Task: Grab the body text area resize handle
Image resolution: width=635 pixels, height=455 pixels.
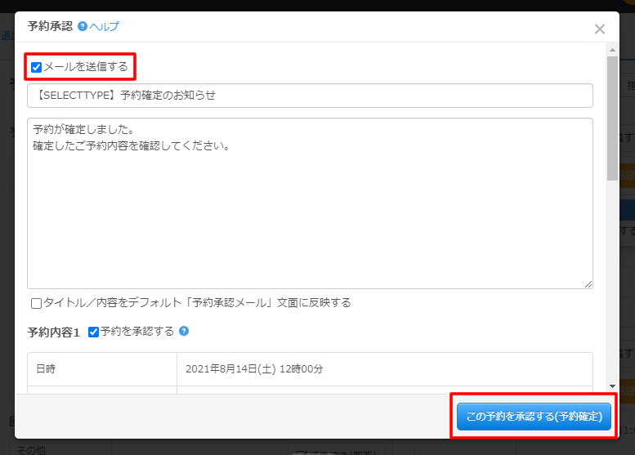Action: tap(588, 283)
